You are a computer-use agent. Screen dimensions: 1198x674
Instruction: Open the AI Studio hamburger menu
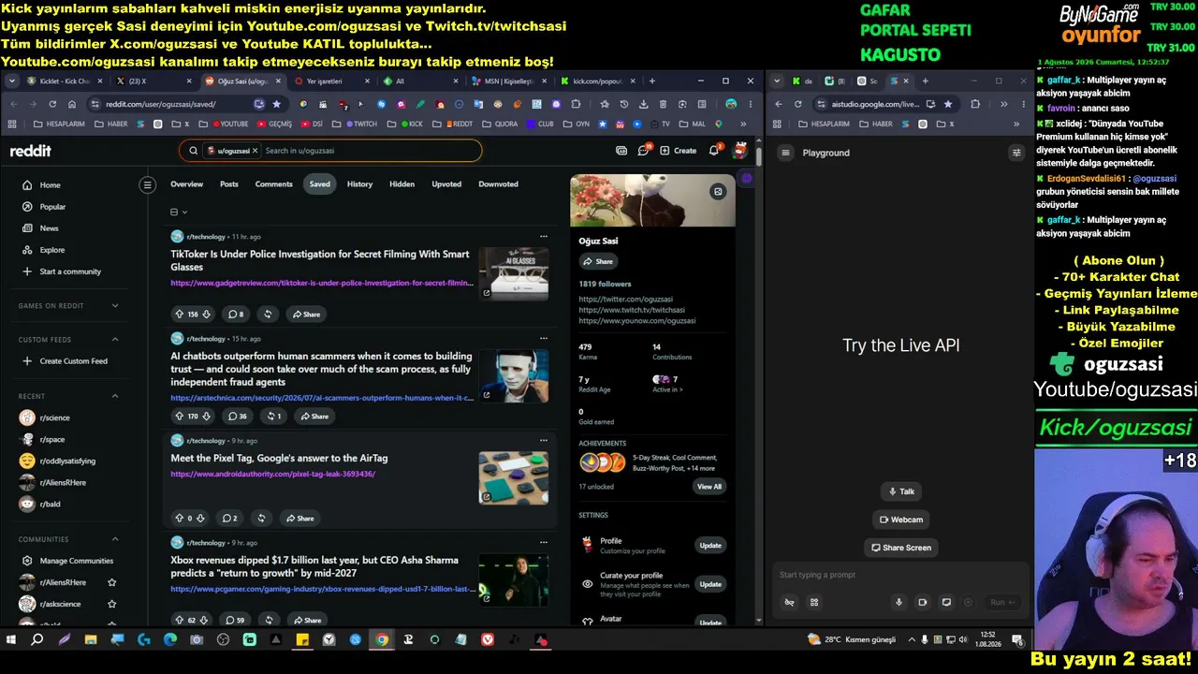click(x=786, y=153)
